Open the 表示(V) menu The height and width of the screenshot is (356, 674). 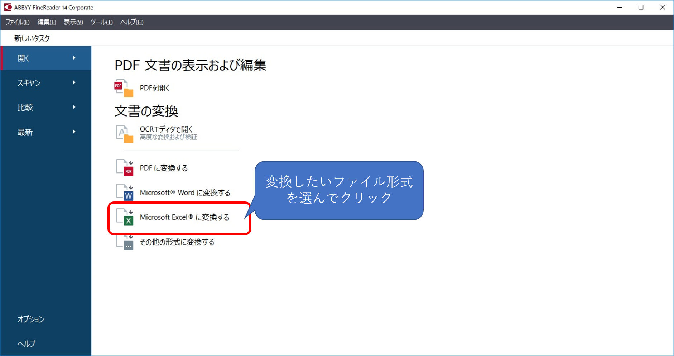(x=73, y=22)
